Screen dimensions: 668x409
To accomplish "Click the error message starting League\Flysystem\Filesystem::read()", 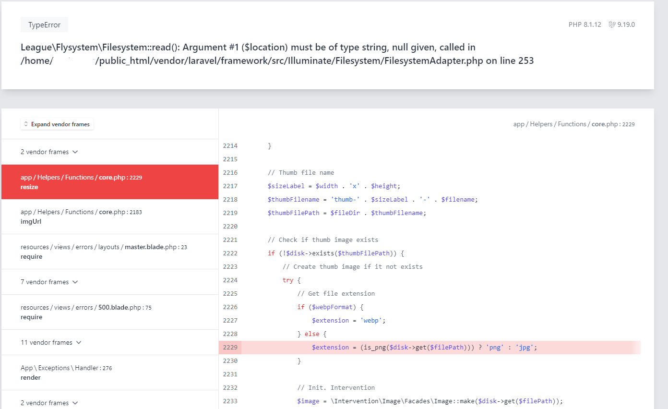I will pyautogui.click(x=277, y=54).
